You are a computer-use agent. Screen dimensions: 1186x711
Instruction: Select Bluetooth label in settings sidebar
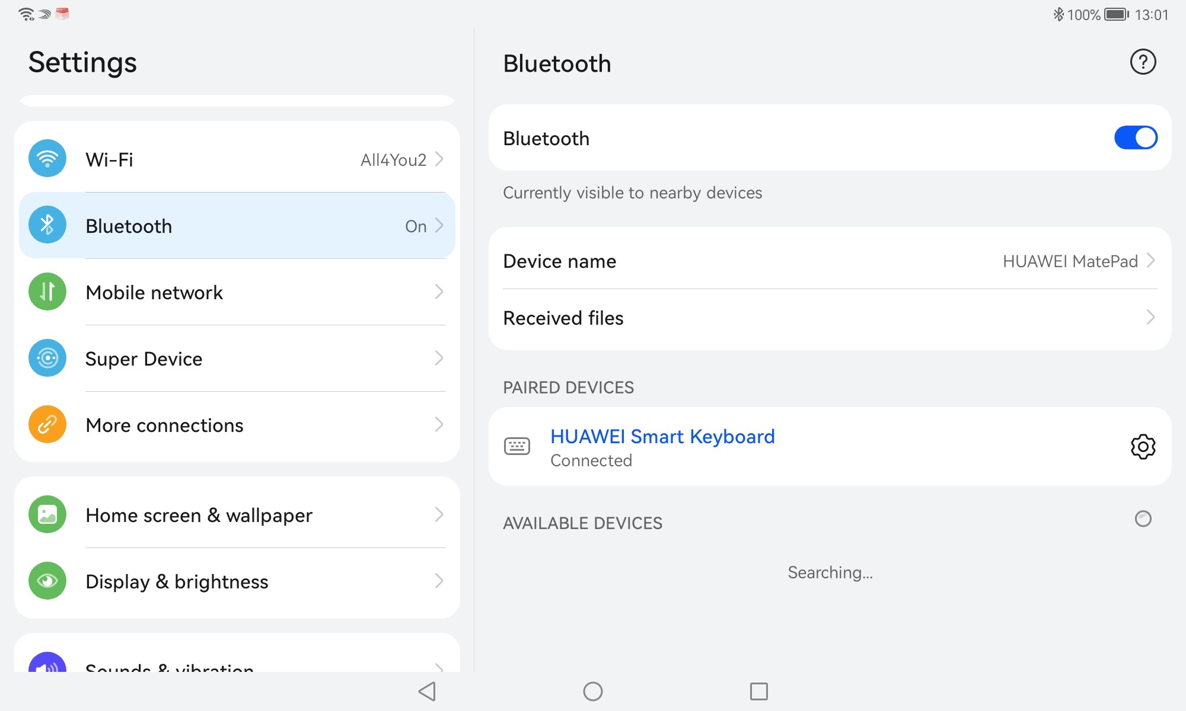click(x=129, y=226)
